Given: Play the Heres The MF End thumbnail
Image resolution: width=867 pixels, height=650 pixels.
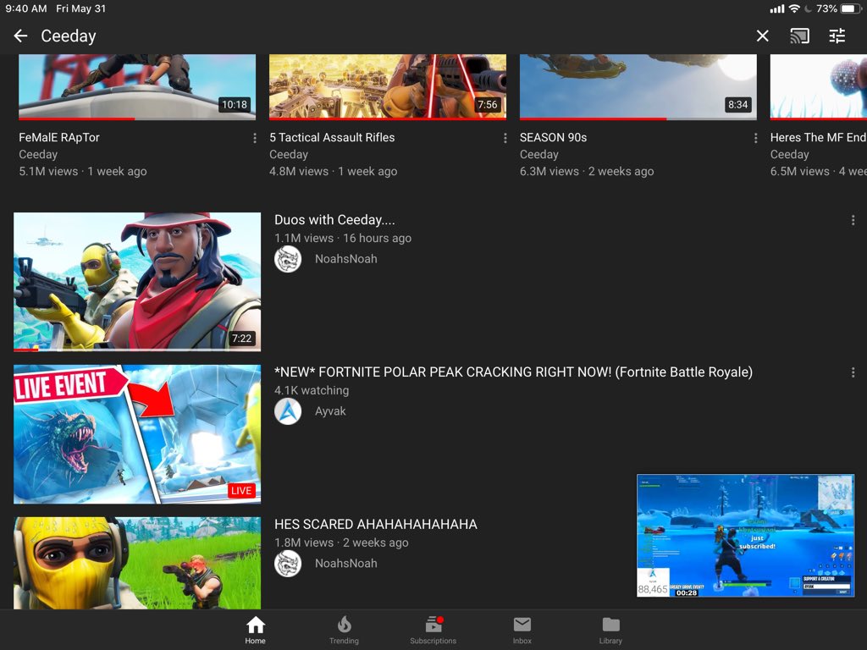Looking at the screenshot, I should 819,87.
